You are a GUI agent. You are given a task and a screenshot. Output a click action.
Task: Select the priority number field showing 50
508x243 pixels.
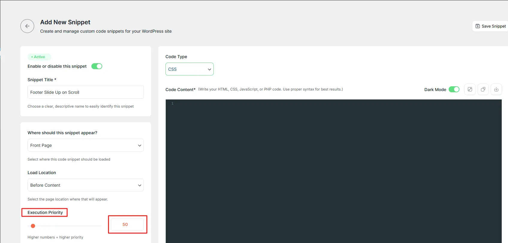coord(127,224)
